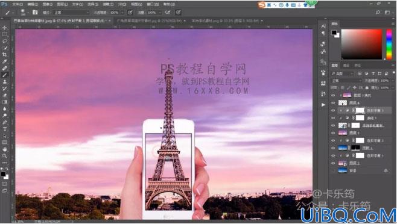Image resolution: width=397 pixels, height=224 pixels.
Task: Open layer fill dropdown arrow
Action: [392, 88]
